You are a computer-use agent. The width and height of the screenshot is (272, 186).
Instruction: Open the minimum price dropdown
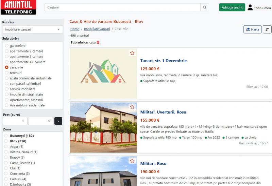[15, 121]
